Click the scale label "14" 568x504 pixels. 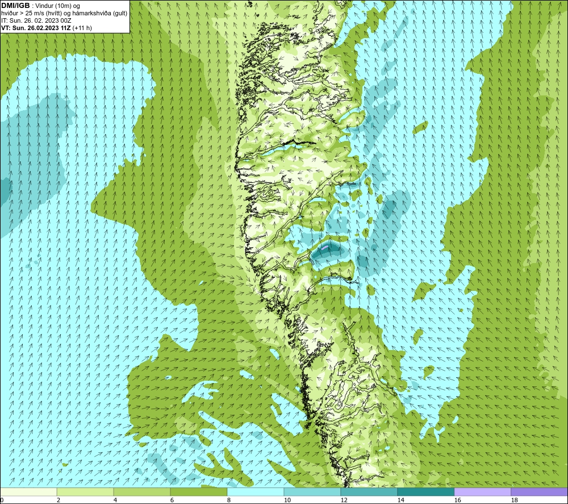click(401, 500)
